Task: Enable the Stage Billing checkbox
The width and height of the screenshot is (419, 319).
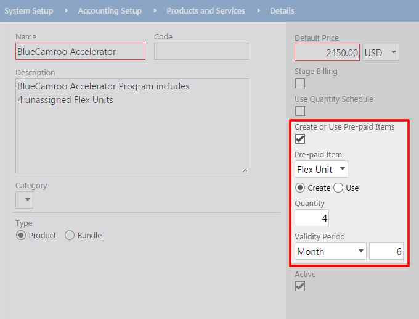Action: (x=300, y=83)
